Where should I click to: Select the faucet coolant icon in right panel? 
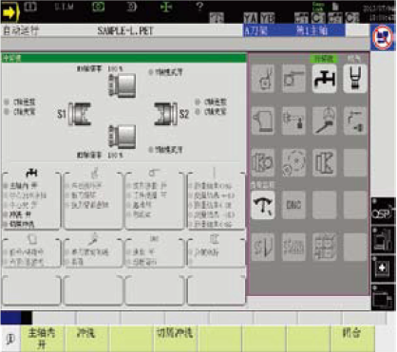[x=324, y=79]
